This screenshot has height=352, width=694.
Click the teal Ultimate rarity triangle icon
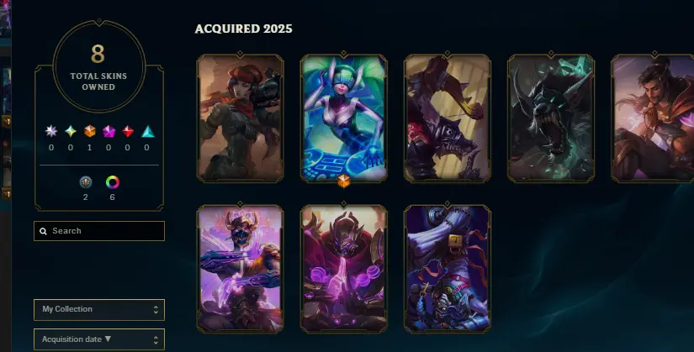[148, 131]
